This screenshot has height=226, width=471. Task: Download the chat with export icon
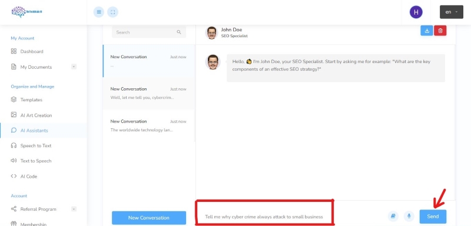point(426,31)
